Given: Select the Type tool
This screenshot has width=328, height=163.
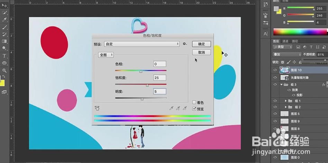Looking at the screenshot, I should 4,56.
